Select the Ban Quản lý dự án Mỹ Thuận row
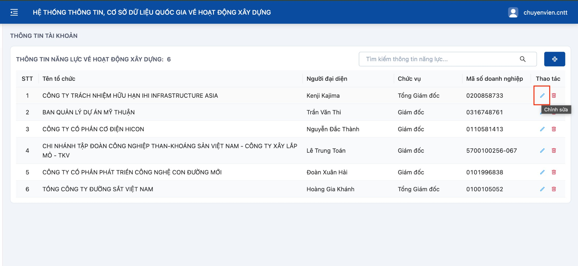Image resolution: width=578 pixels, height=266 pixels. click(290, 112)
